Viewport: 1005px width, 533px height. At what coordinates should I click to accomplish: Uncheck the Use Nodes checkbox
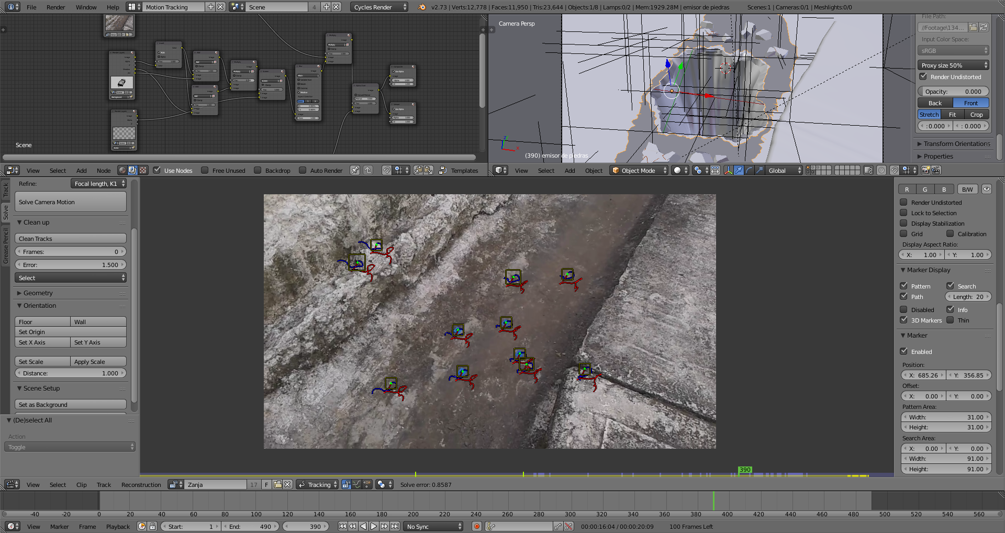pos(157,170)
